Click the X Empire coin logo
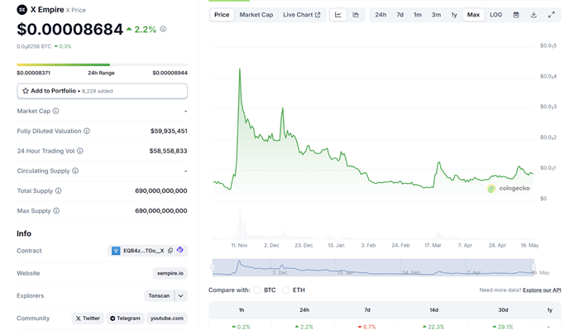This screenshot has height=330, width=579. click(22, 10)
